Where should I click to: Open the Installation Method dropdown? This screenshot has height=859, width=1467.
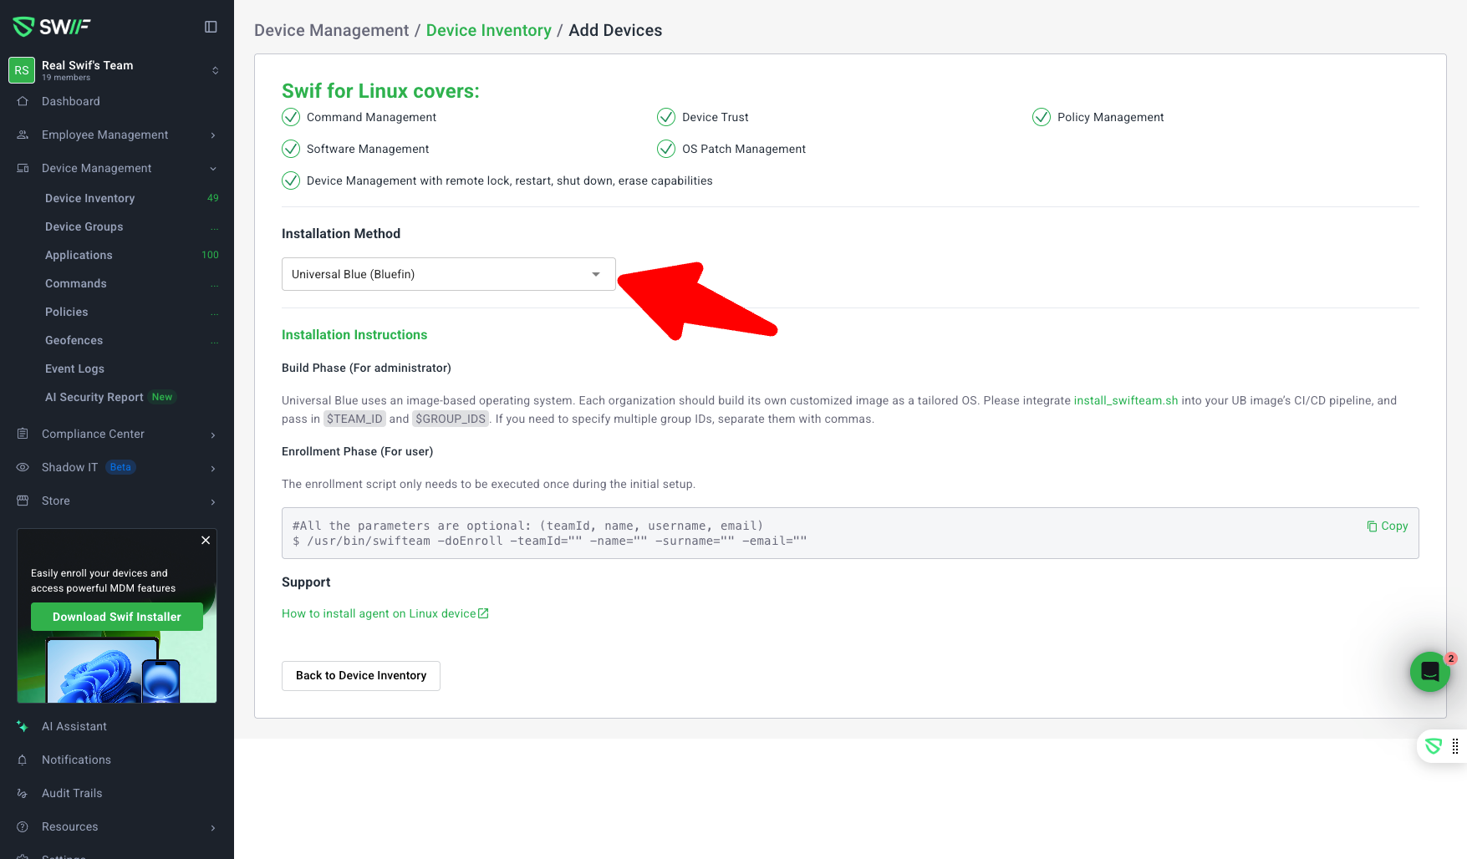(x=448, y=274)
